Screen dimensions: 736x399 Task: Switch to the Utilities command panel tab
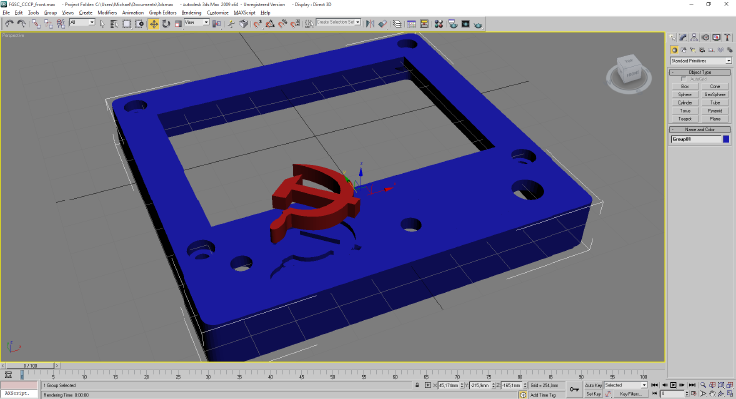point(727,38)
